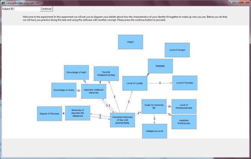Select the Level of Loyalty node
This screenshot has height=159, width=251.
[x=135, y=83]
